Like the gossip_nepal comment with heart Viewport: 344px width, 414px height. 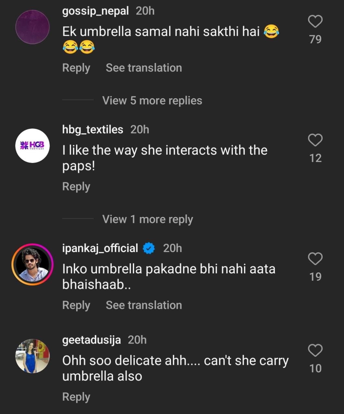point(315,22)
